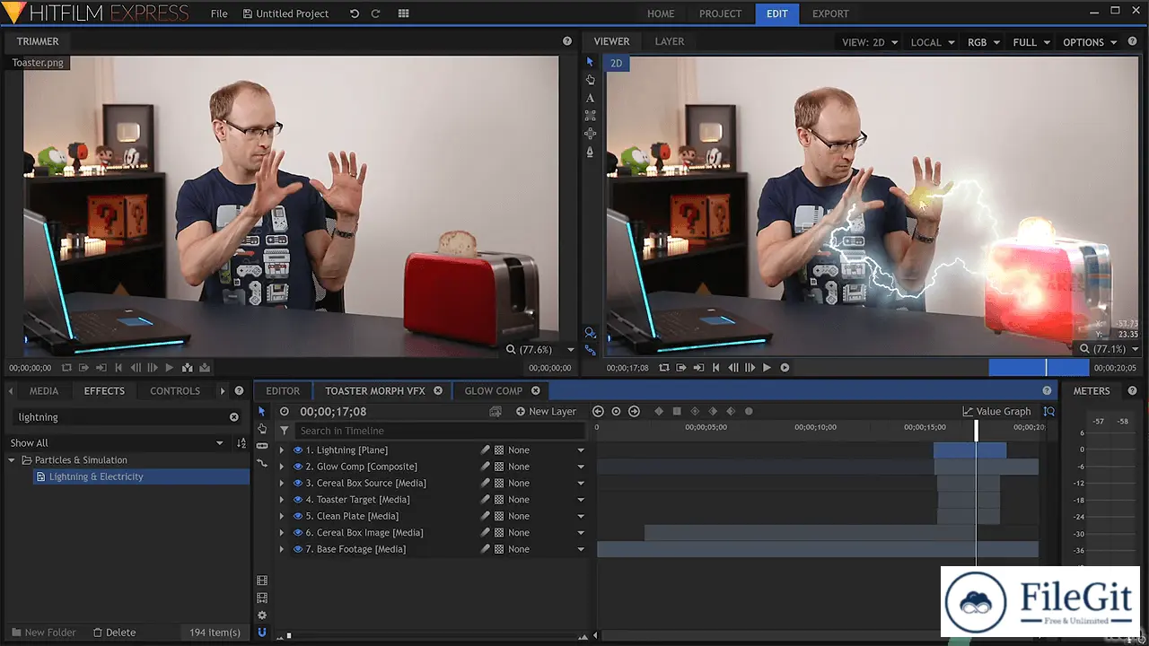This screenshot has width=1149, height=646.
Task: Click the viewer Select arrow tool
Action: (x=590, y=62)
